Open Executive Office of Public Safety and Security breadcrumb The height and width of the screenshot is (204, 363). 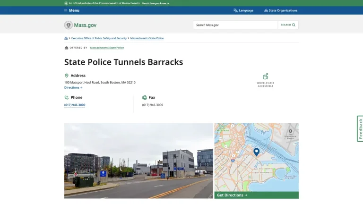(x=99, y=38)
